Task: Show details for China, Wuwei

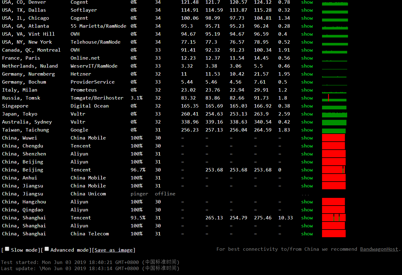Action: [x=307, y=138]
